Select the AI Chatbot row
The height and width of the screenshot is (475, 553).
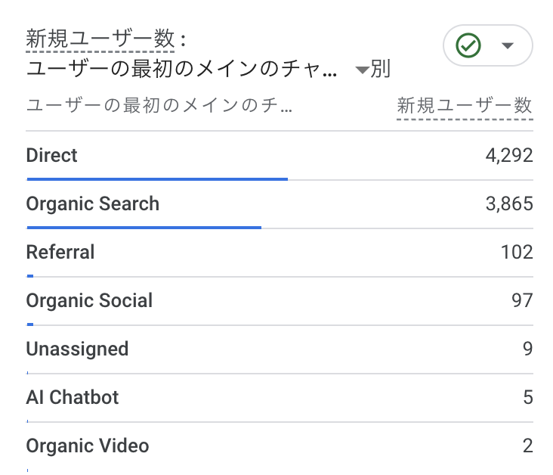pyautogui.click(x=73, y=397)
